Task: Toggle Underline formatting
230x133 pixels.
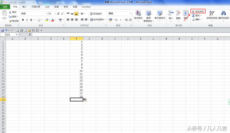Action: click(31, 20)
